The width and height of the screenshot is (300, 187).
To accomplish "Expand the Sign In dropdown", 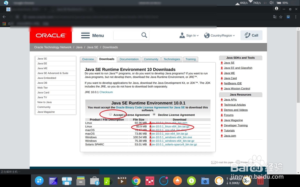I will (189, 35).
